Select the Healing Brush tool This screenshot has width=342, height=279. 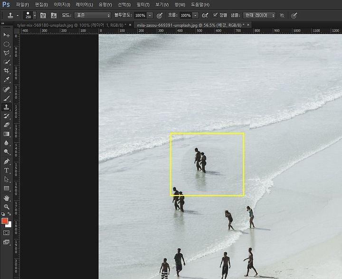[7, 89]
